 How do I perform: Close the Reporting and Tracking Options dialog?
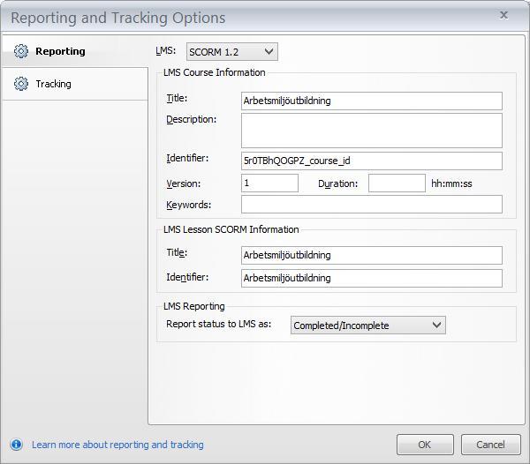[504, 15]
